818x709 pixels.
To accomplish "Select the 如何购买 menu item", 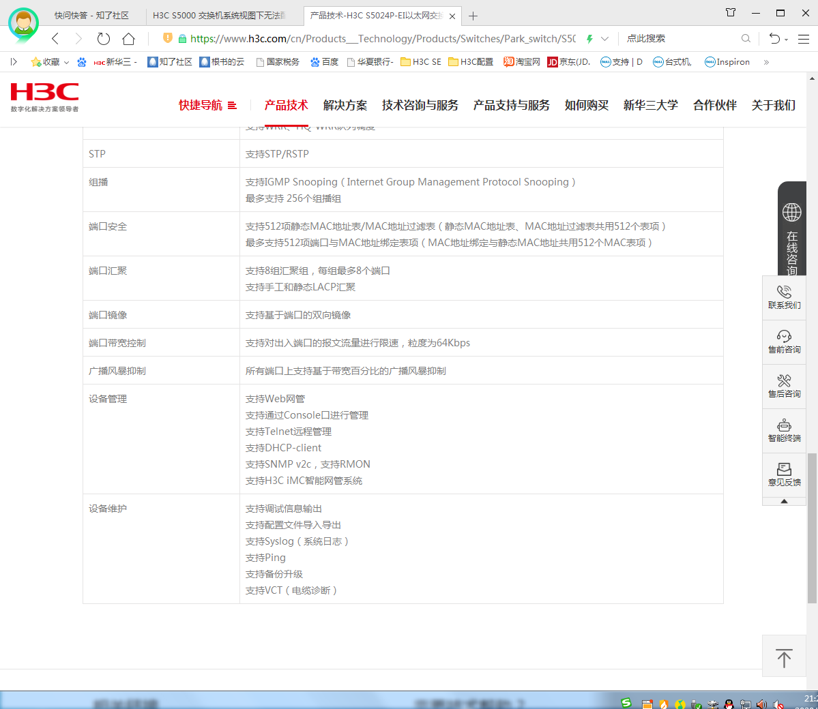I will [x=586, y=105].
